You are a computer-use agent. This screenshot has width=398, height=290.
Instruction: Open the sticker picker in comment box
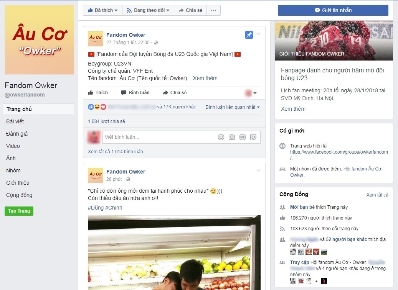click(253, 137)
